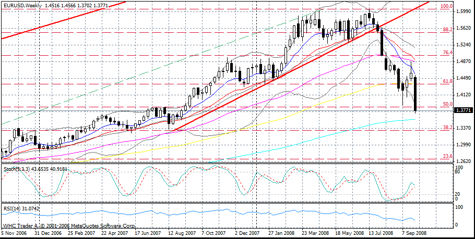Click the 38.2 Fibonacci level label

447,128
